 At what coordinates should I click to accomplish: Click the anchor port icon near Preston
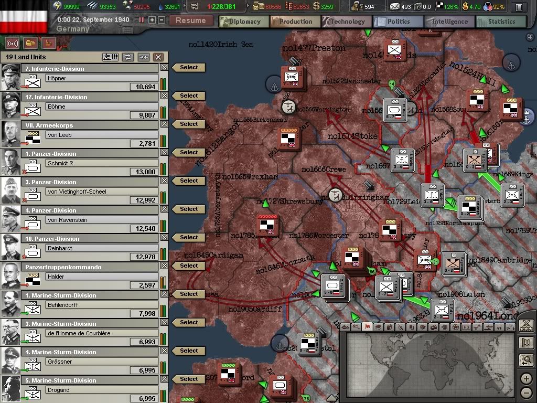[x=274, y=84]
